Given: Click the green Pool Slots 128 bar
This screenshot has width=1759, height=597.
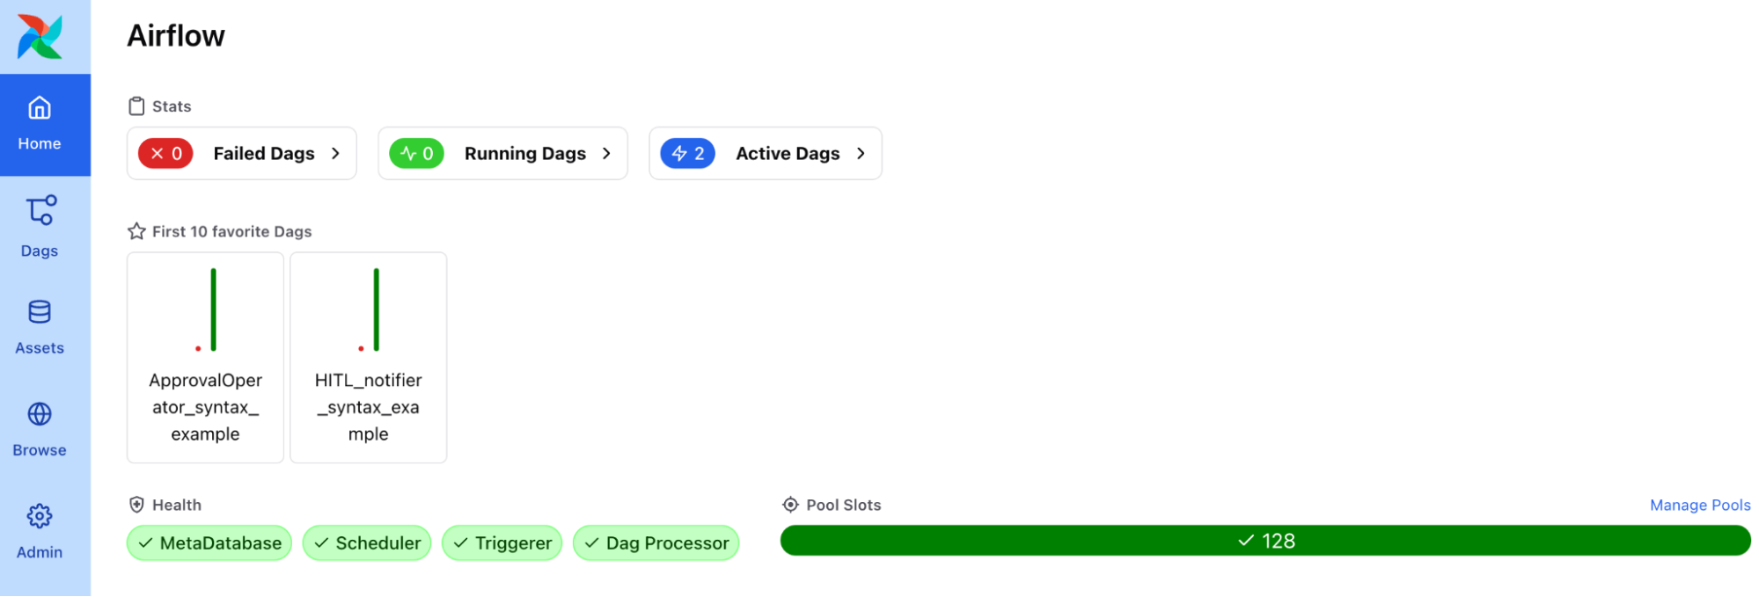Looking at the screenshot, I should point(1264,541).
